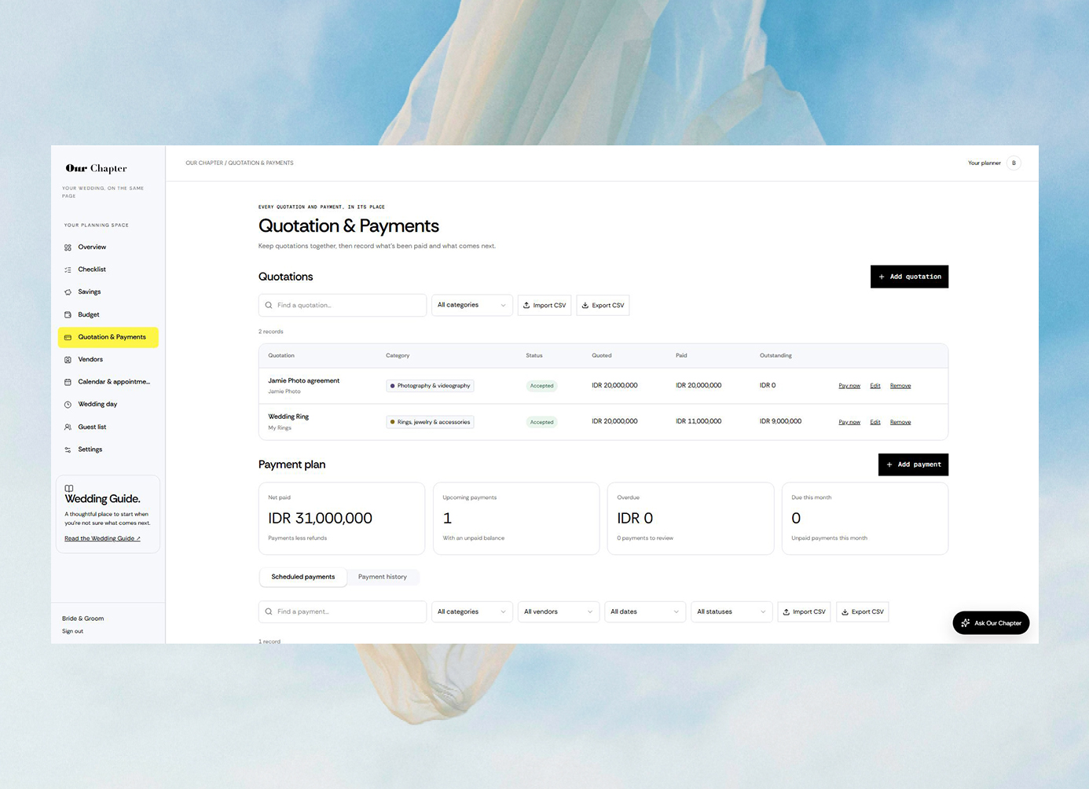The height and width of the screenshot is (789, 1089).
Task: Export CSV of scheduled payments
Action: coord(862,612)
